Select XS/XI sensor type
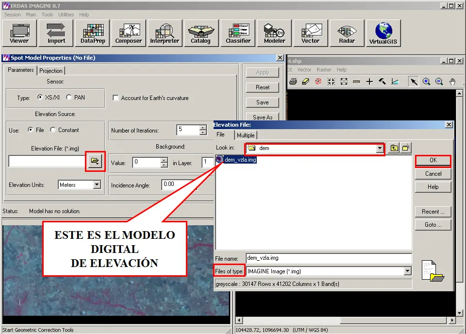 (x=40, y=97)
